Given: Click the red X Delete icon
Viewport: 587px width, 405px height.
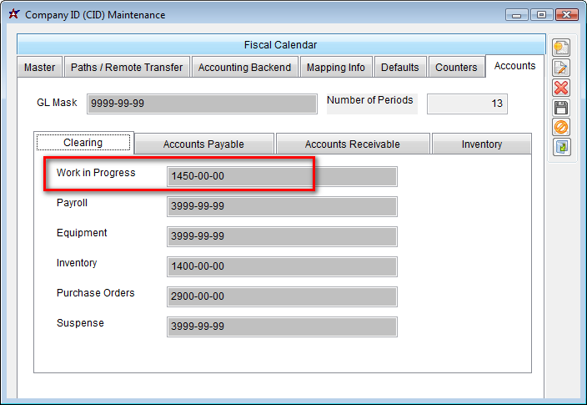Looking at the screenshot, I should 561,88.
